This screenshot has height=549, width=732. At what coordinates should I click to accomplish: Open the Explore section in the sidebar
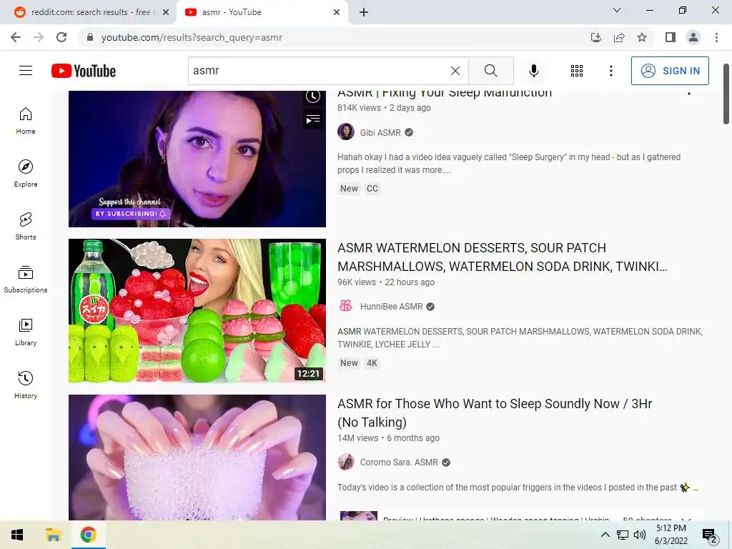click(26, 174)
